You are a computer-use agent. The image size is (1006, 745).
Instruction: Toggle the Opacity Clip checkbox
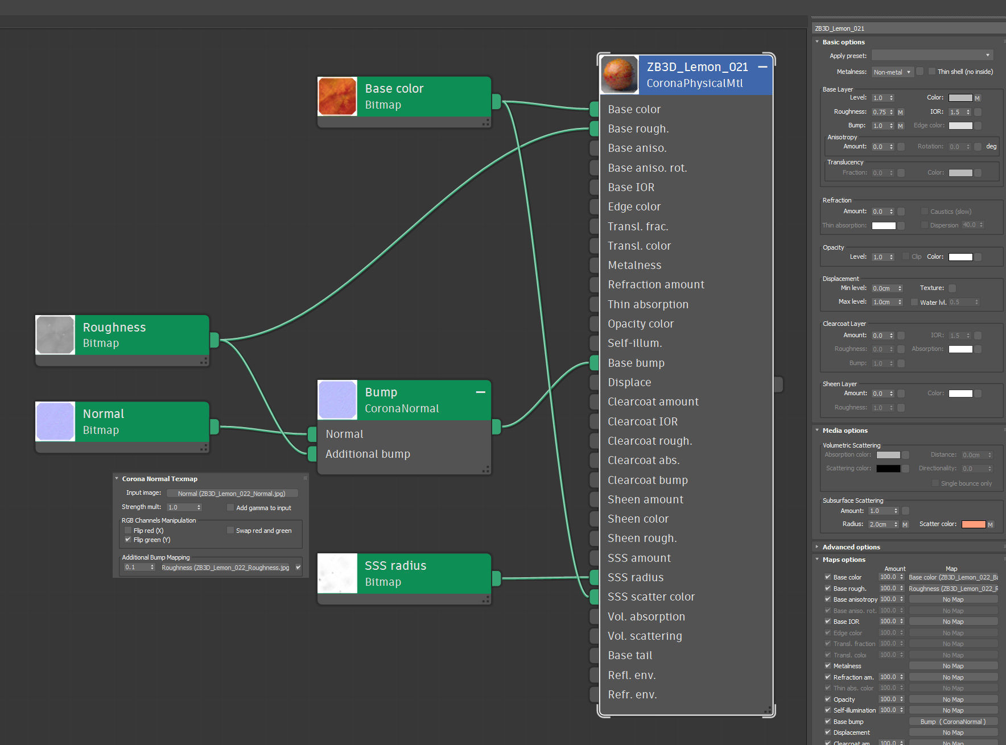click(906, 256)
